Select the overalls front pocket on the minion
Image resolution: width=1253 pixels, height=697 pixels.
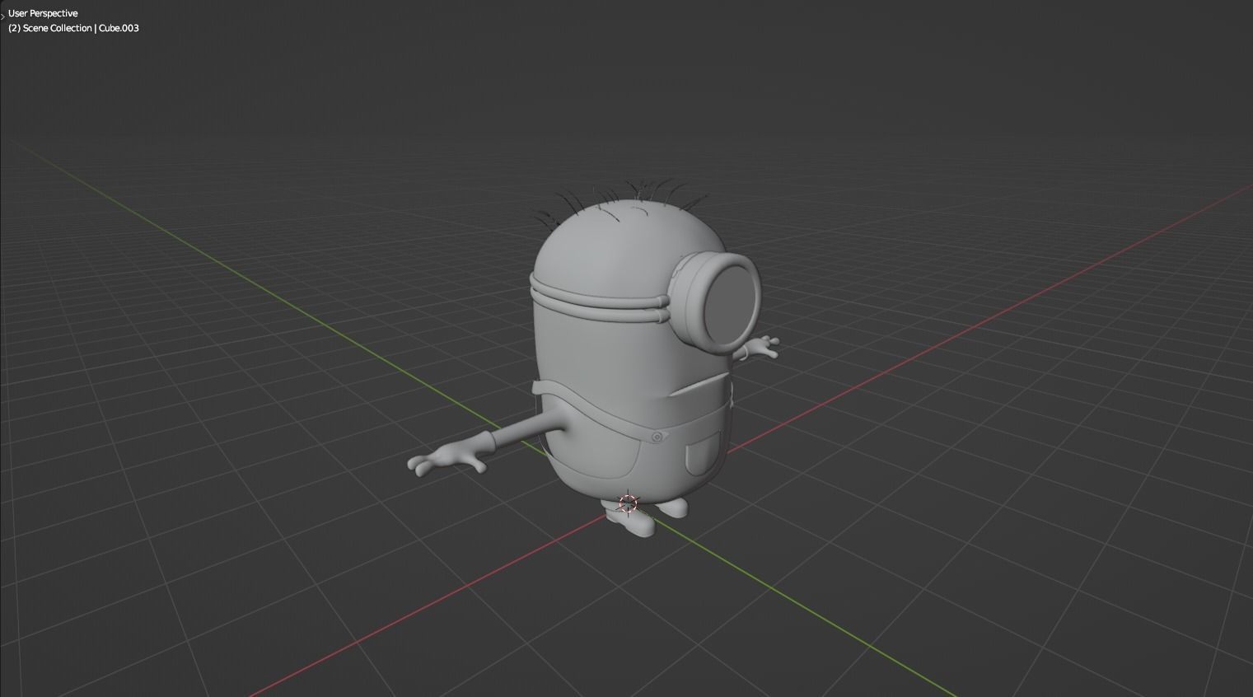point(703,455)
